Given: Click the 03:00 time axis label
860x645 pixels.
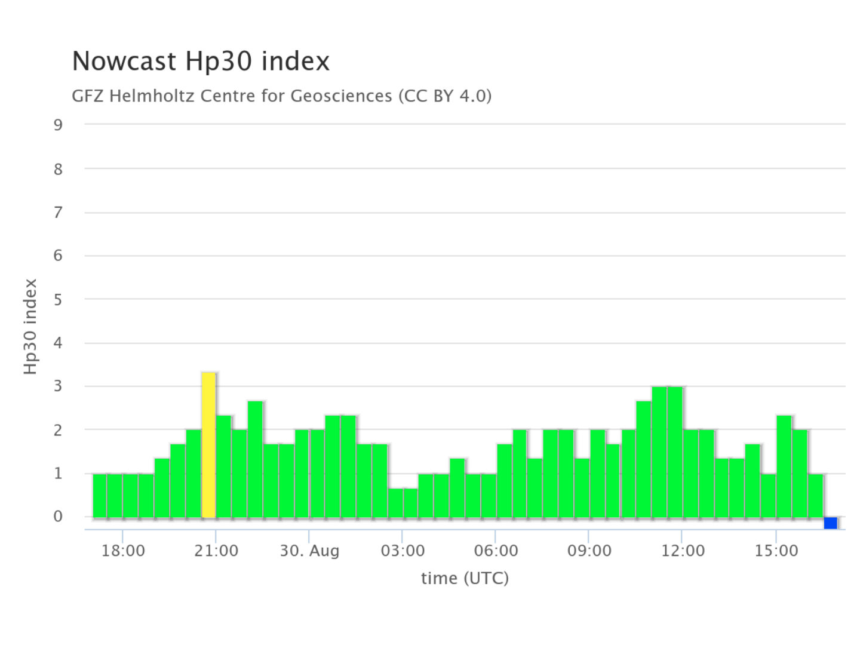Looking at the screenshot, I should click(x=403, y=551).
